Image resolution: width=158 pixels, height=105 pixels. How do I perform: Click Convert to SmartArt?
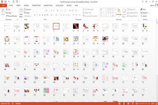point(90,16)
